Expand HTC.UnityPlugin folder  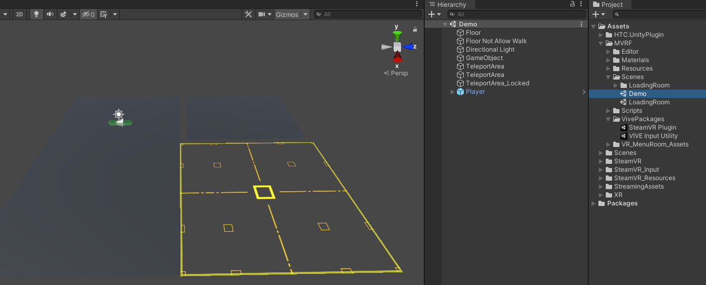pos(601,35)
